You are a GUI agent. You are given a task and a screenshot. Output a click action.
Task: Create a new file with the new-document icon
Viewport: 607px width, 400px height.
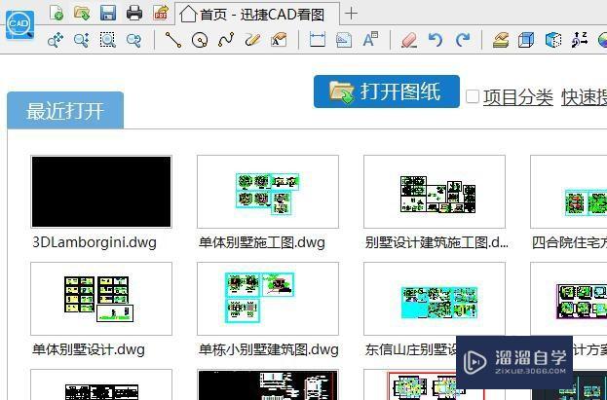coord(57,14)
